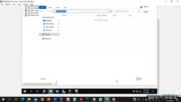The height and width of the screenshot is (102, 181).
Task: Switch to the Home ribbon tab
Action: (50, 7)
